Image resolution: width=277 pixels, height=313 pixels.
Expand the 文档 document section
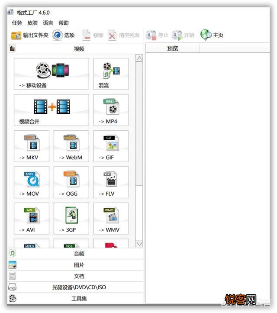click(x=79, y=276)
